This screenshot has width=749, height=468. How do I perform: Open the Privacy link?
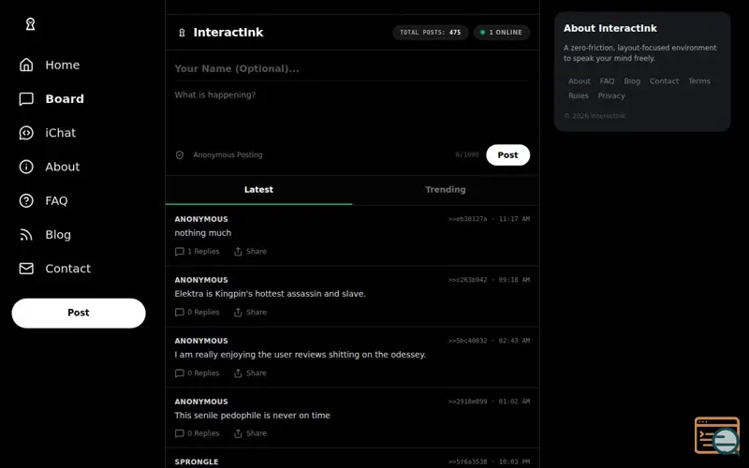click(611, 95)
